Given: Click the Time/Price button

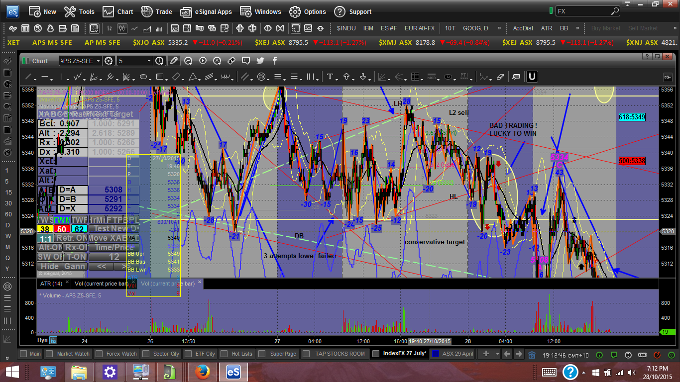Looking at the screenshot, I should 114,247.
